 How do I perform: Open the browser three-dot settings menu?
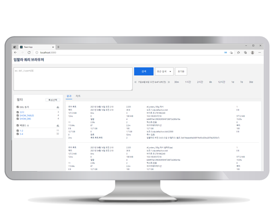click(259, 52)
